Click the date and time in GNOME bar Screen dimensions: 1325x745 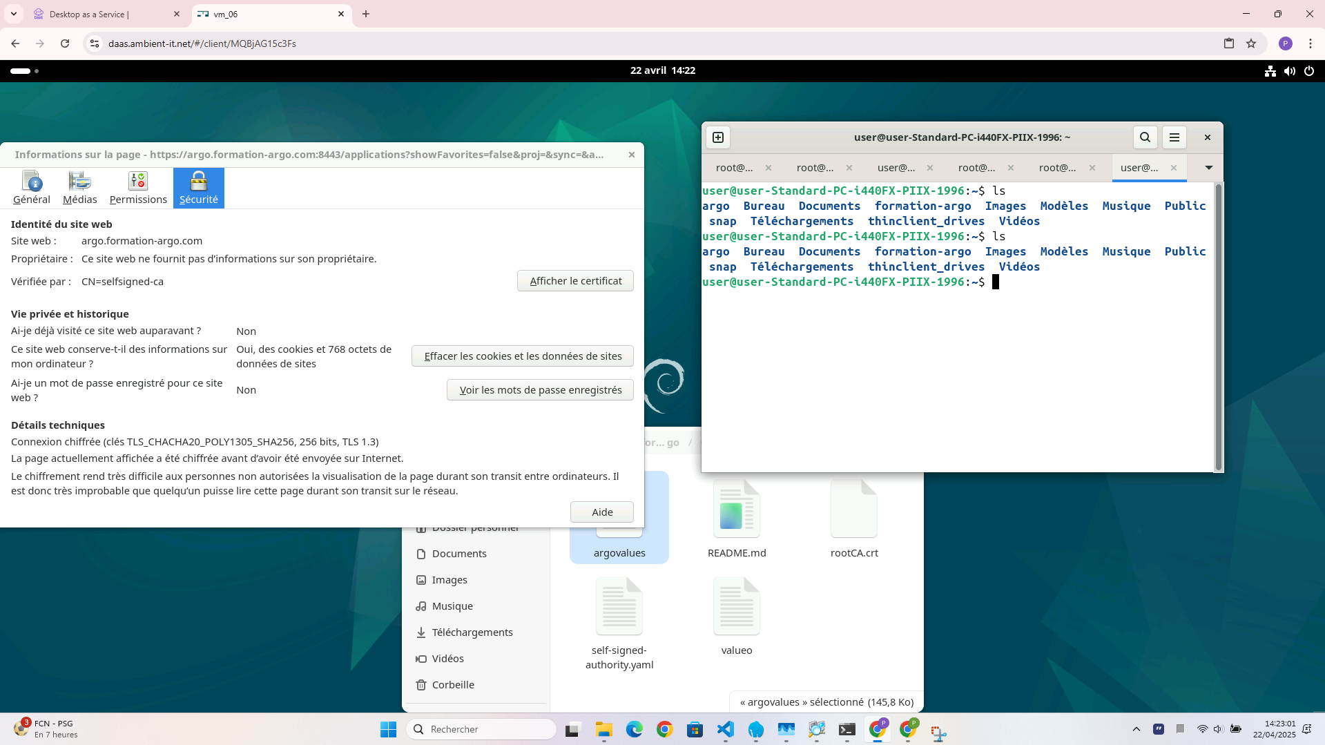click(662, 70)
